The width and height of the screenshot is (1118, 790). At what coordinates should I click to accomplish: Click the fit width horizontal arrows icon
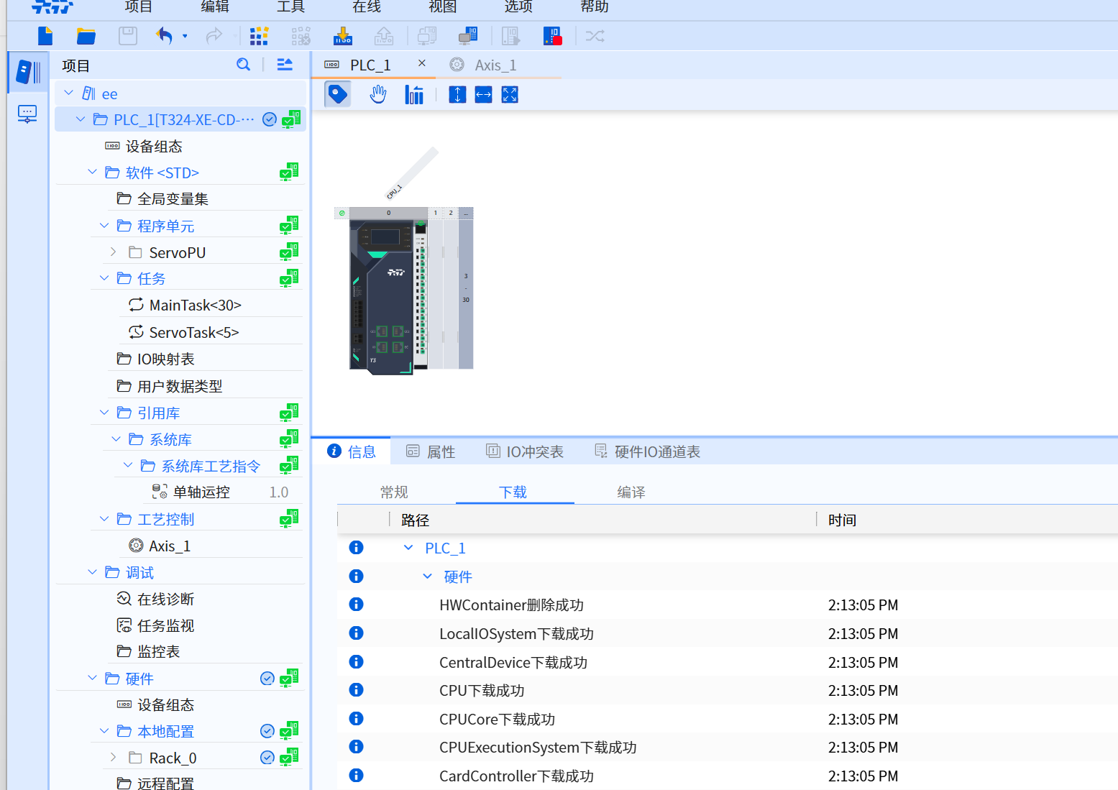(483, 94)
